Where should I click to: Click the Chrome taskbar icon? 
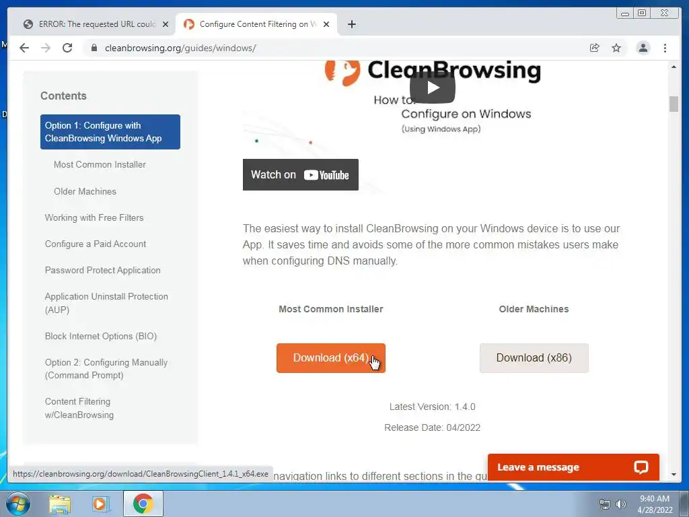143,504
